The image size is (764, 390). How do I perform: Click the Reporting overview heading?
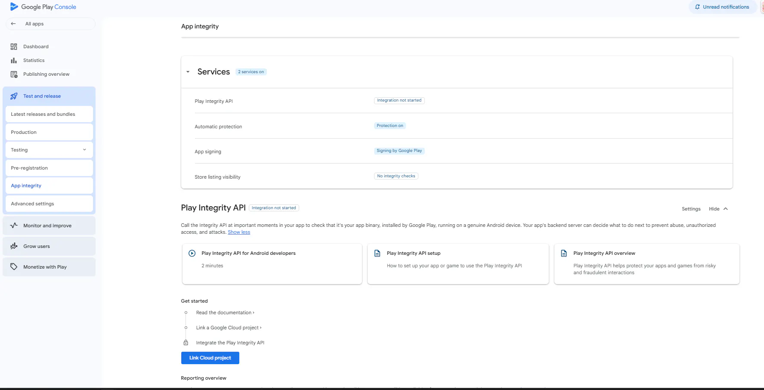[204, 378]
